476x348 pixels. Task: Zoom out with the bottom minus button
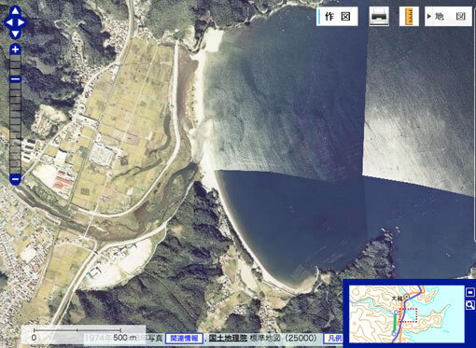15,179
